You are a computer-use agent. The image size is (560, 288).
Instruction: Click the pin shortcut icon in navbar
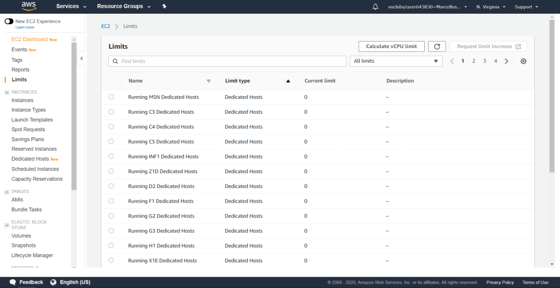[165, 7]
